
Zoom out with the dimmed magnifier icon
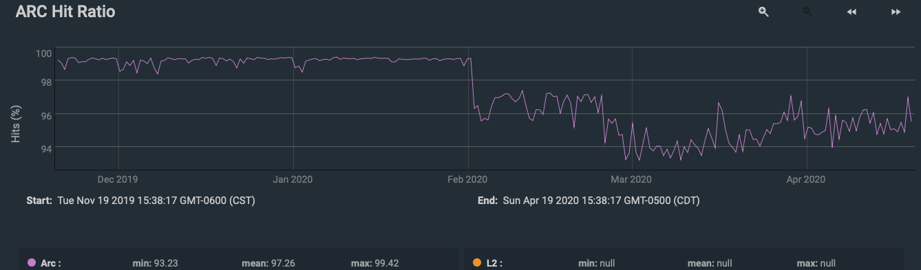(x=807, y=12)
